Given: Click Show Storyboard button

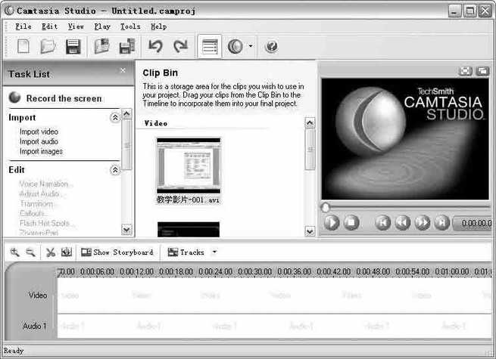Looking at the screenshot, I should tap(117, 252).
